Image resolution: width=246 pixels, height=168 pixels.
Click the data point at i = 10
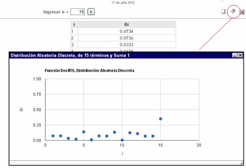point(122,140)
